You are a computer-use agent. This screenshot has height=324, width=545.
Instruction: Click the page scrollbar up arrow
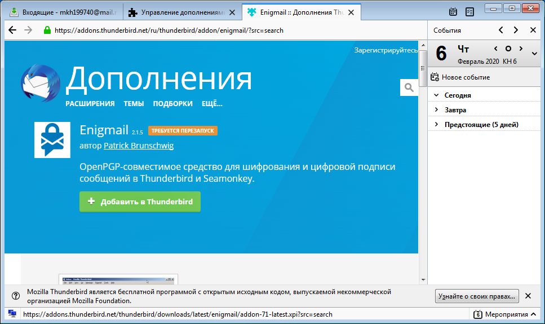[423, 45]
